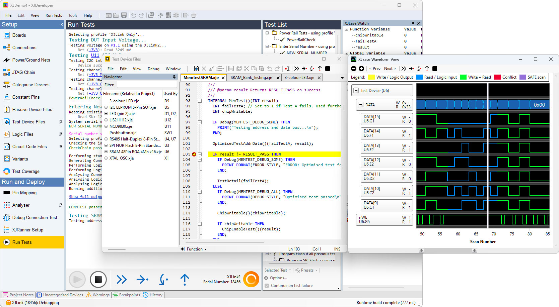Screen dimensions: 559x307
Task: Click the Print icon in the main toolbar
Action: pos(194,15)
